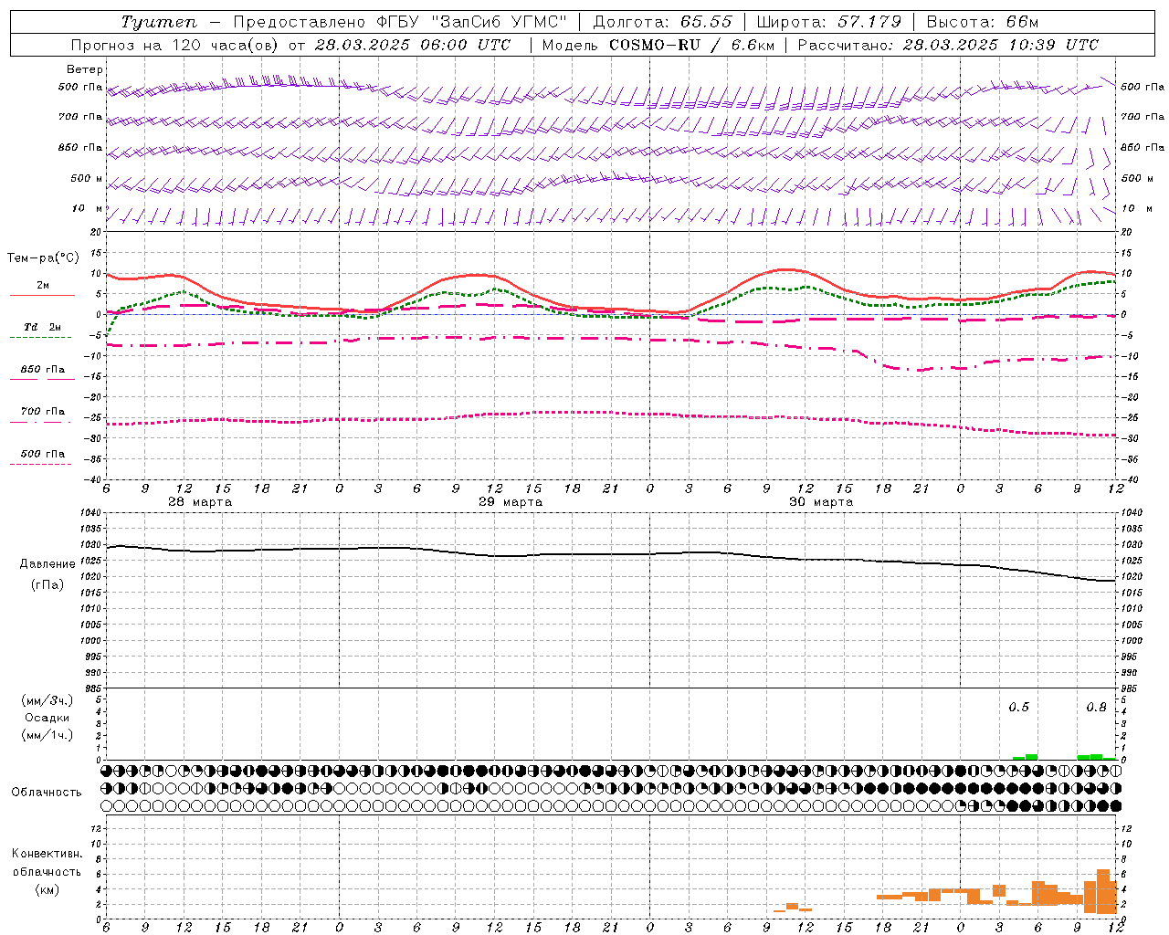Click the 'Широта: 57.179' header value
Viewport: 1169px width, 935px height.
click(x=829, y=22)
